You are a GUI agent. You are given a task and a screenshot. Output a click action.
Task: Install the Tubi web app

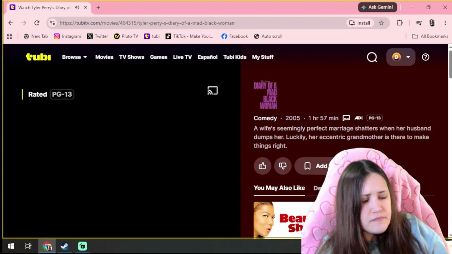(x=359, y=23)
